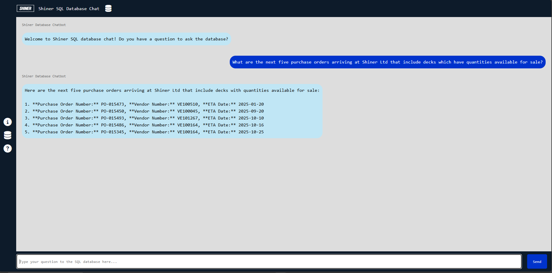Select purchase order number PO-015486

[112, 125]
